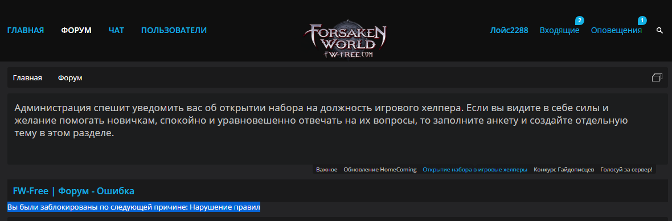
Task: Click the FW-Free | Форум - Ошибка heading
Action: point(73,191)
